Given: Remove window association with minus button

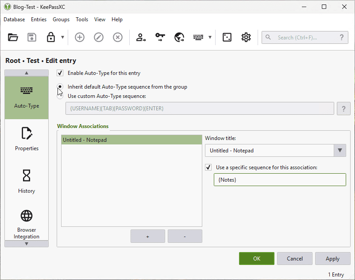Looking at the screenshot, I should 185,236.
